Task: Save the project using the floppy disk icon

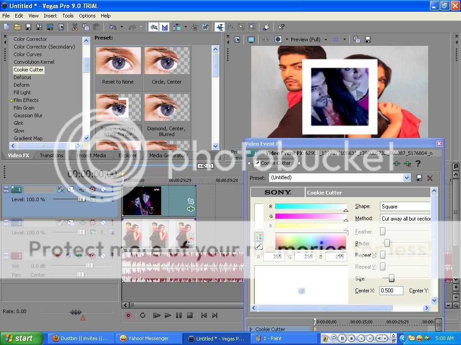Action: (28, 27)
